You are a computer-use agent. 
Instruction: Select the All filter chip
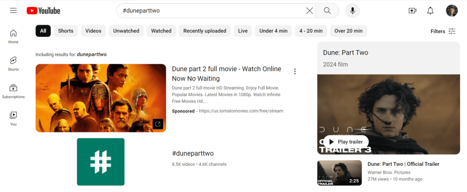tap(43, 31)
